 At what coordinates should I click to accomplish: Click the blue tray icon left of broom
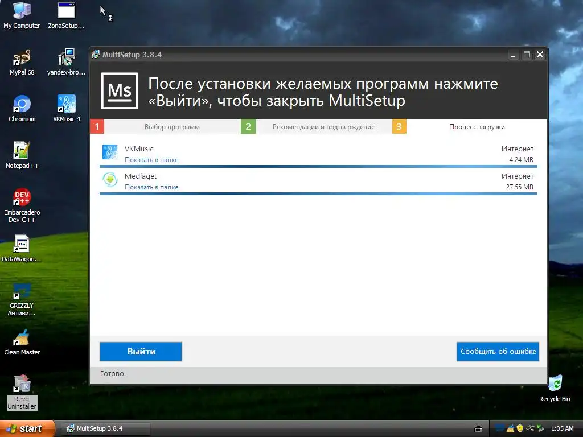click(x=500, y=428)
